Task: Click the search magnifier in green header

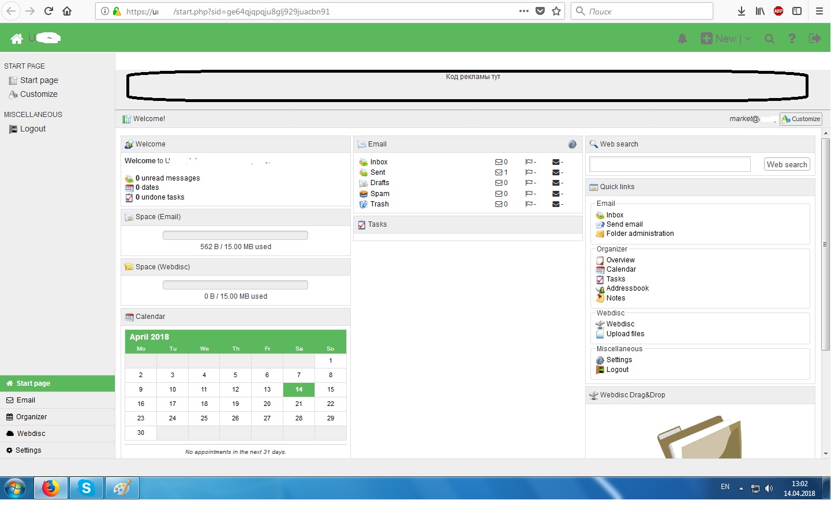Action: coord(769,39)
